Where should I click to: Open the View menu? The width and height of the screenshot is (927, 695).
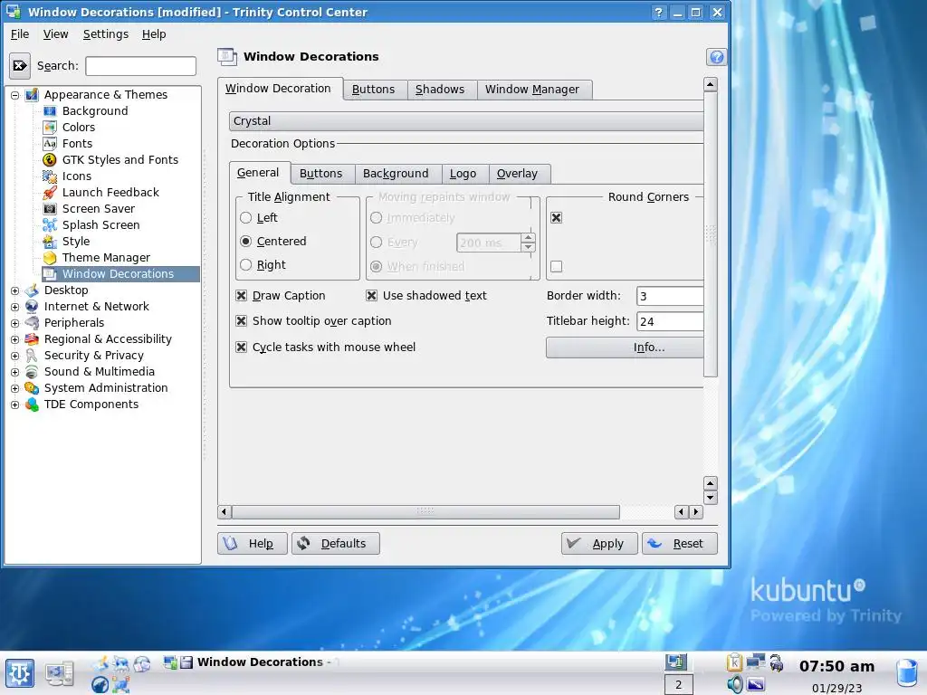point(55,34)
